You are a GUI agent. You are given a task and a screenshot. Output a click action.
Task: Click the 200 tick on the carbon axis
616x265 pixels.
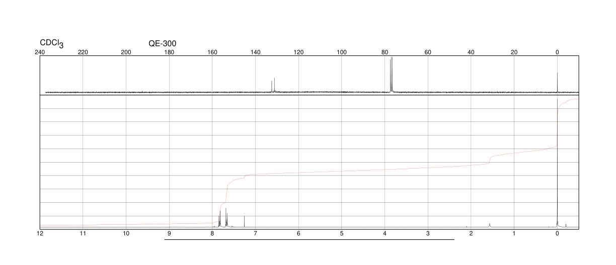(x=126, y=52)
